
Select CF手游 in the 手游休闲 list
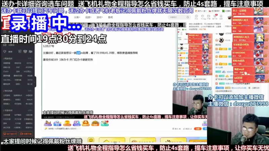click(18, 123)
